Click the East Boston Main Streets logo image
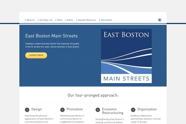186x124 pixels. click(x=126, y=56)
